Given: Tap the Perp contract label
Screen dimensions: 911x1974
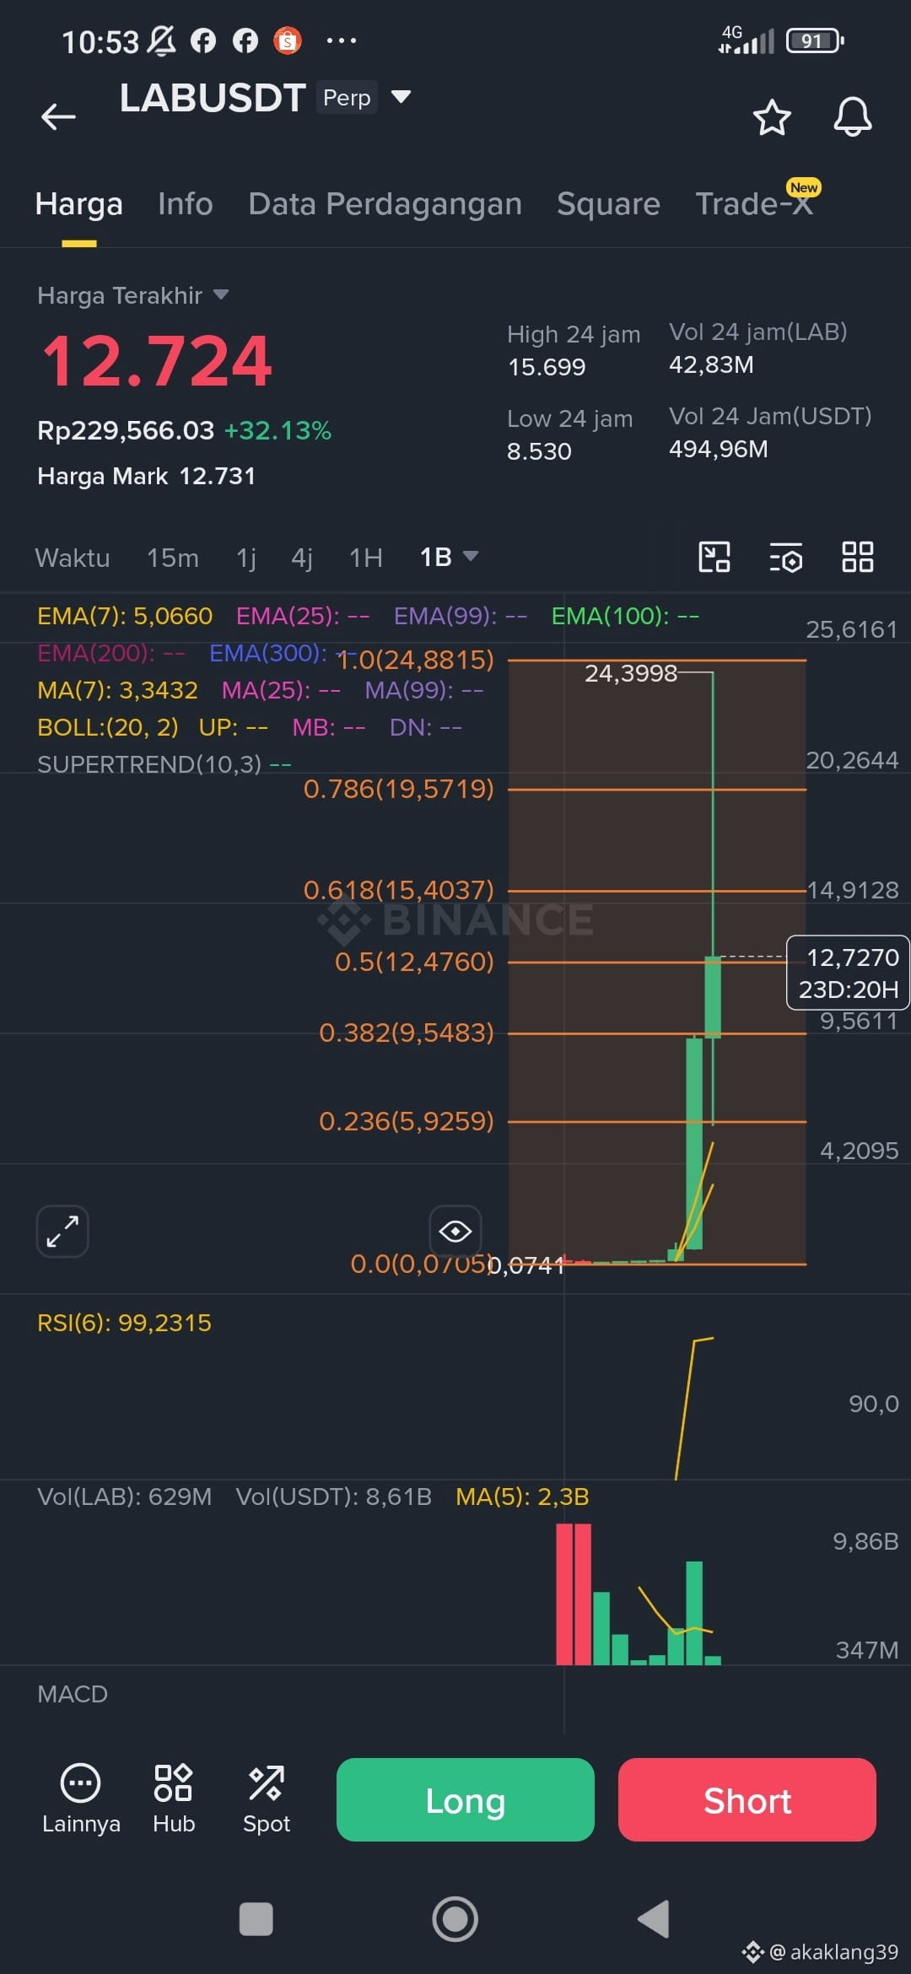Looking at the screenshot, I should (x=347, y=98).
